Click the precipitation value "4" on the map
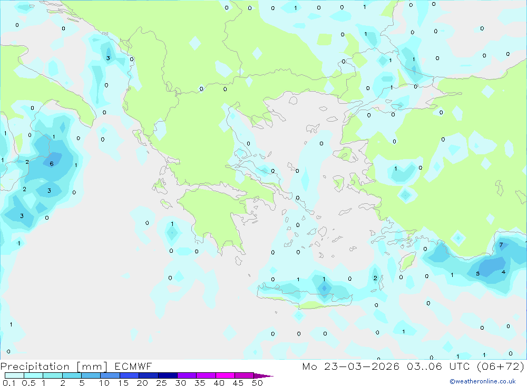Viewport: 527px width, 386px height. [503, 272]
